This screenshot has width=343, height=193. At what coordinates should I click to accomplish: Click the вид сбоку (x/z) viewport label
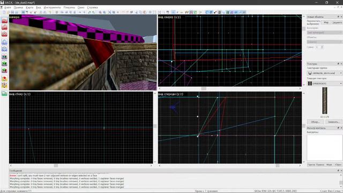tap(20, 94)
